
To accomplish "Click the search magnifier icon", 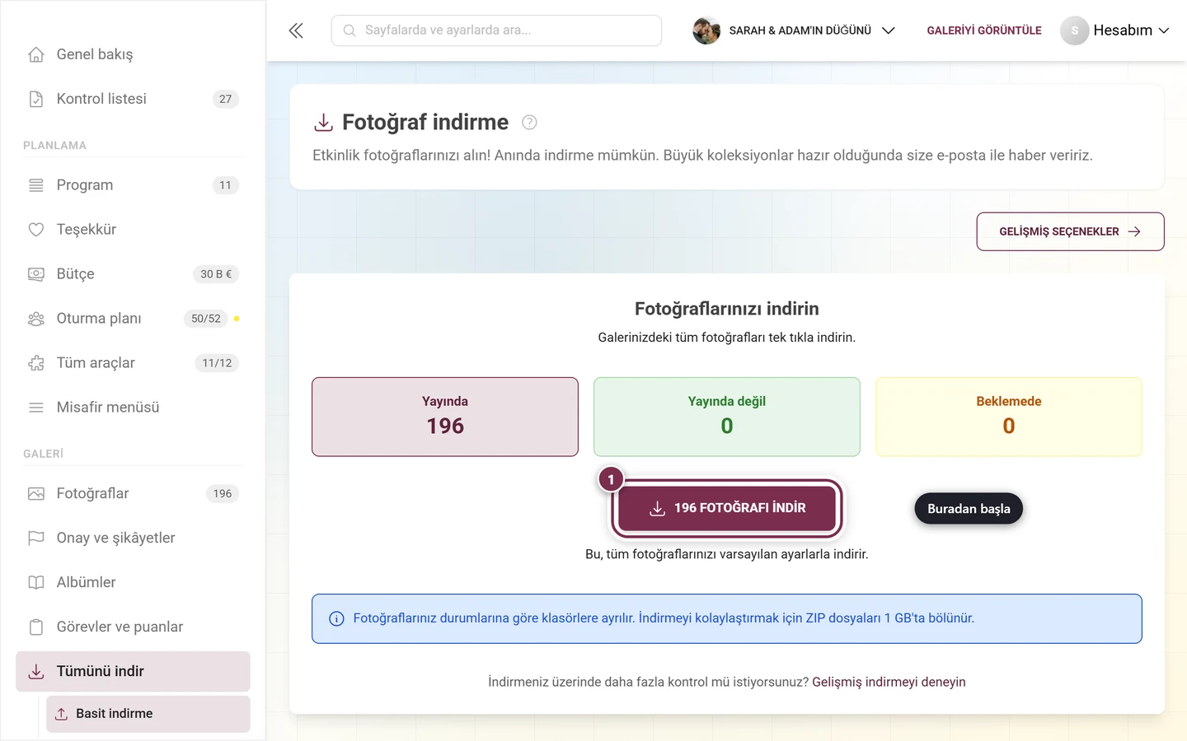I will click(x=350, y=30).
